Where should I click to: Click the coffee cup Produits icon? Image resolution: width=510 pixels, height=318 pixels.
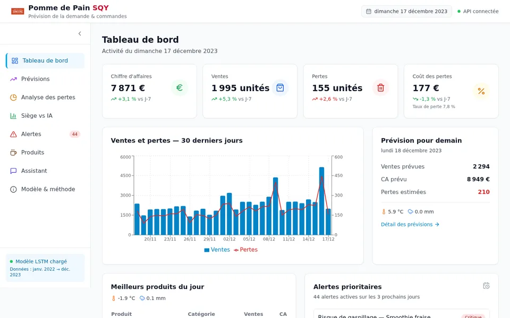13,153
